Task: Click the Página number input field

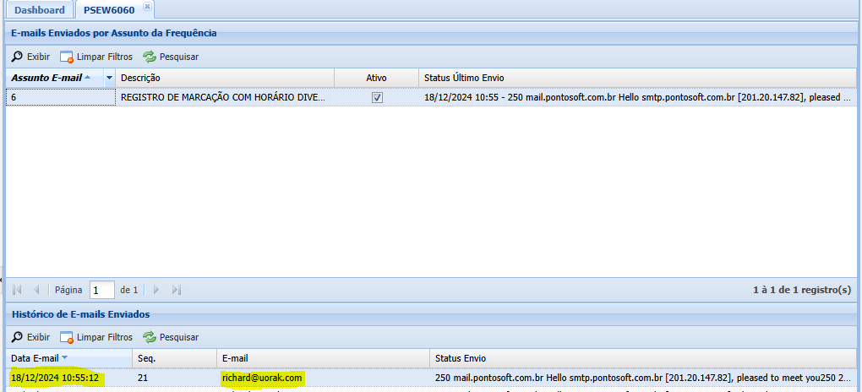Action: [x=101, y=290]
